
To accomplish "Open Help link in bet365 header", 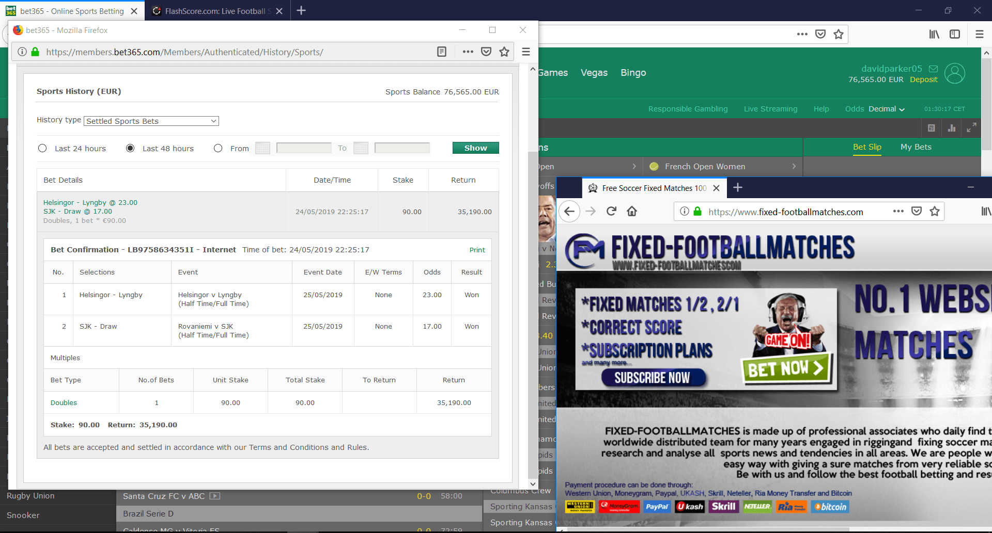I will click(822, 109).
